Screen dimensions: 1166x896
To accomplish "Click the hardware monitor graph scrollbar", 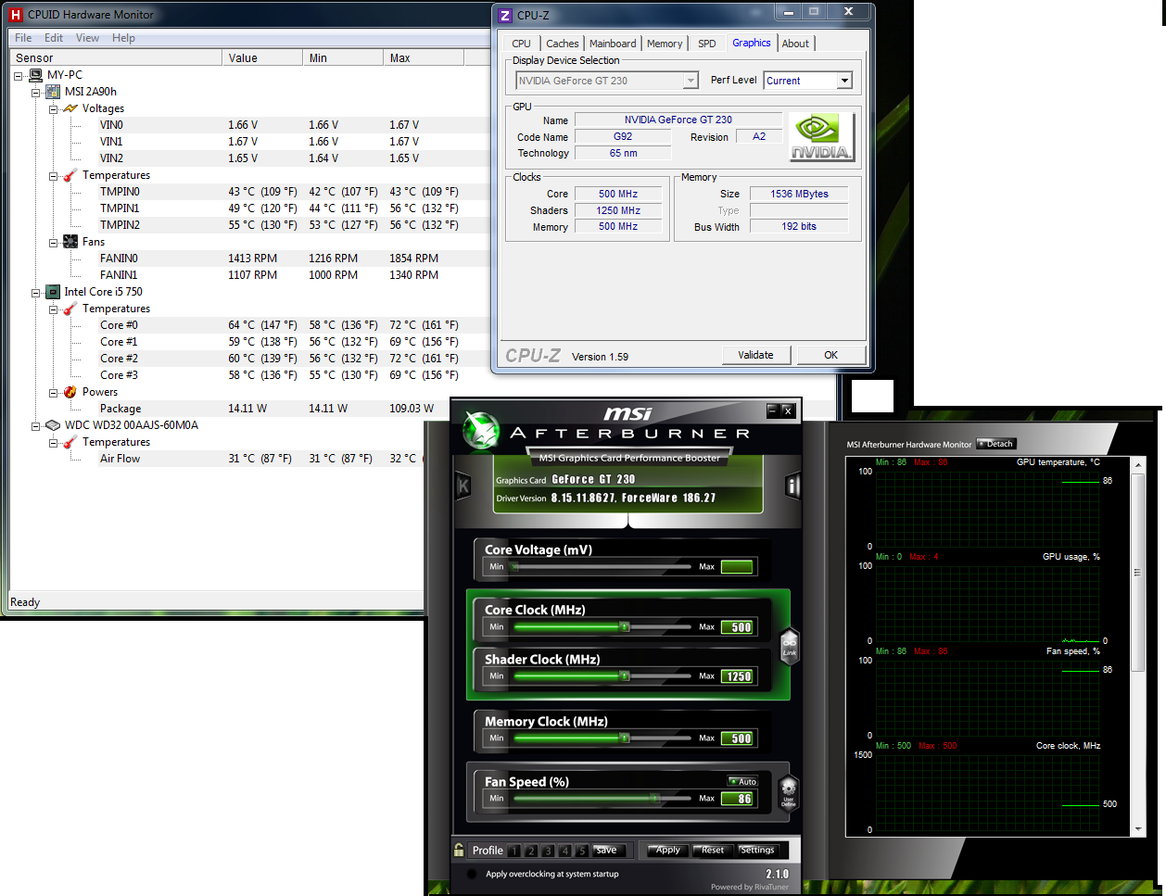I will click(x=1137, y=573).
